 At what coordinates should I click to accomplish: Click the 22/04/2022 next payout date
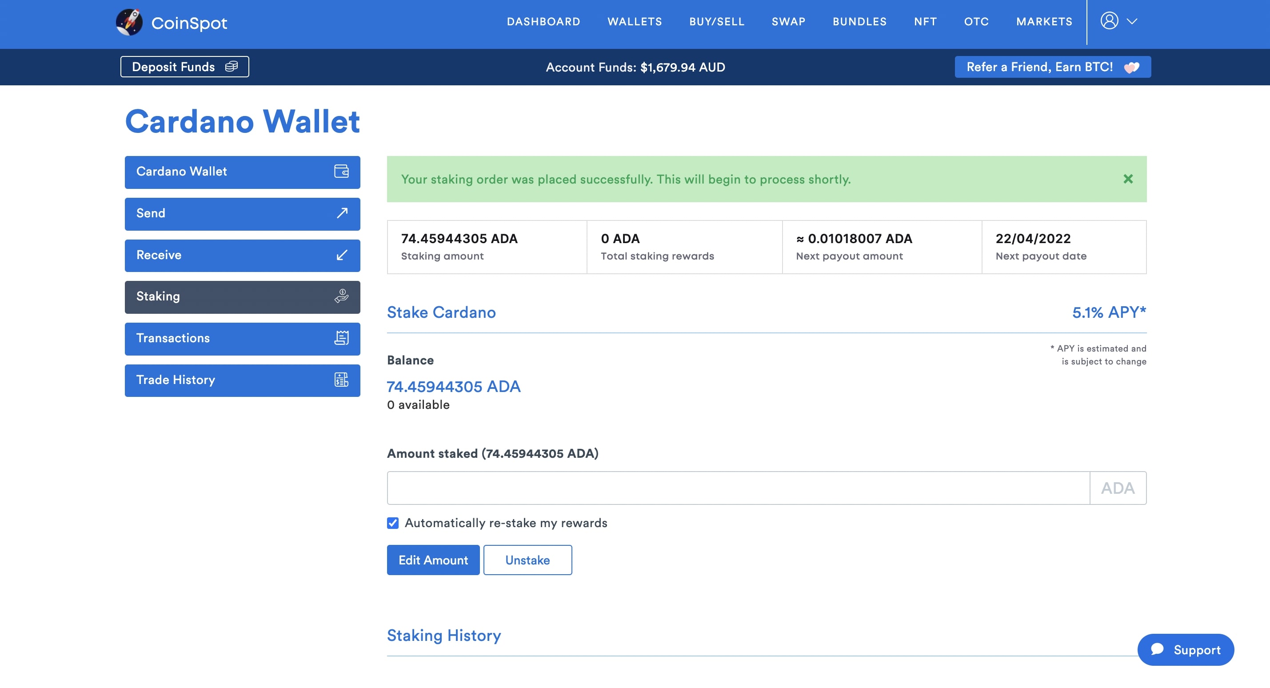(1033, 238)
